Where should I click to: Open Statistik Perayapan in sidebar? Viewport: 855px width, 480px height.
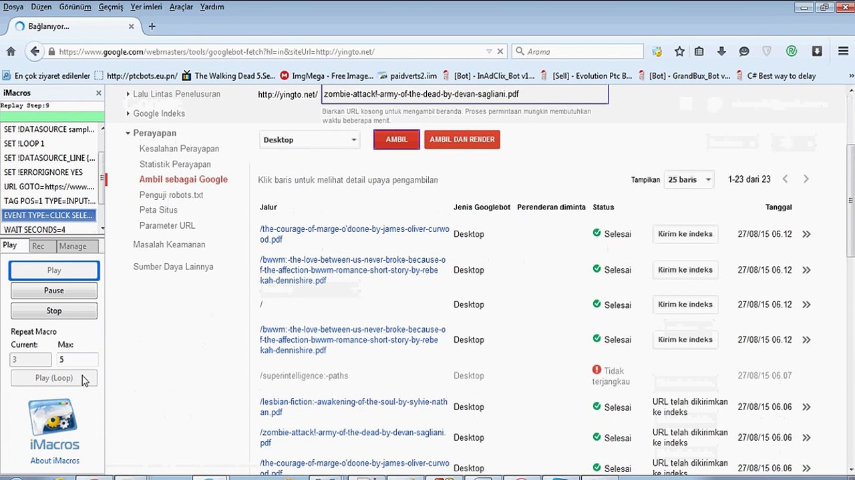pyautogui.click(x=175, y=164)
